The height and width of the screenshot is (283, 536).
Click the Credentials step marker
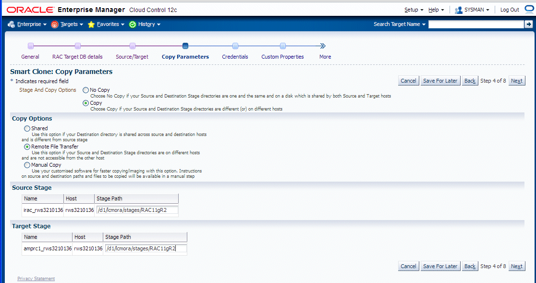pyautogui.click(x=235, y=46)
